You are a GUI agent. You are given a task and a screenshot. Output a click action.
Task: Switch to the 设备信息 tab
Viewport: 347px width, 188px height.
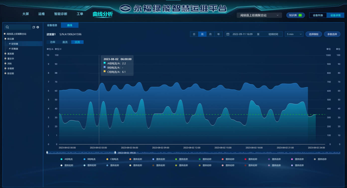tap(52, 25)
